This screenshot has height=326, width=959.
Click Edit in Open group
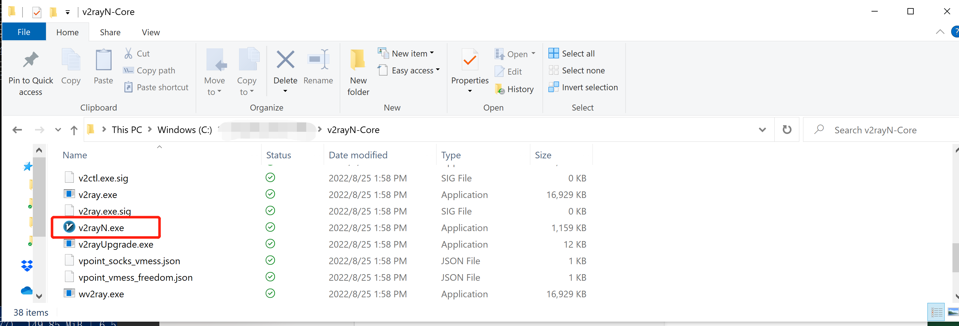[508, 71]
